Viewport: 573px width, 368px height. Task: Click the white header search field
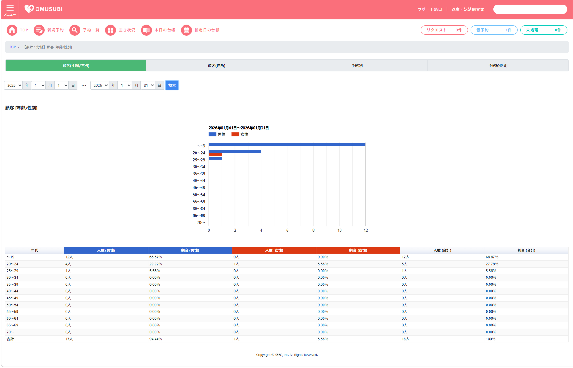click(530, 9)
